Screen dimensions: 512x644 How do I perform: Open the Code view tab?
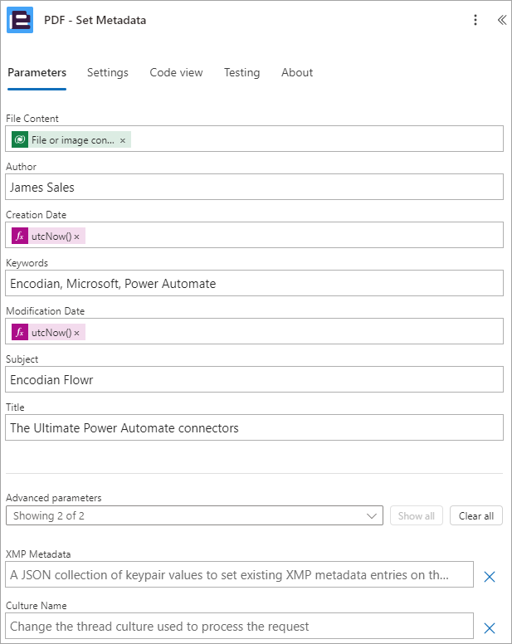(x=176, y=73)
